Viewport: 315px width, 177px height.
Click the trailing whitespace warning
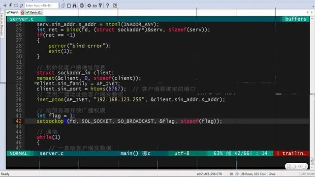tap(292, 153)
